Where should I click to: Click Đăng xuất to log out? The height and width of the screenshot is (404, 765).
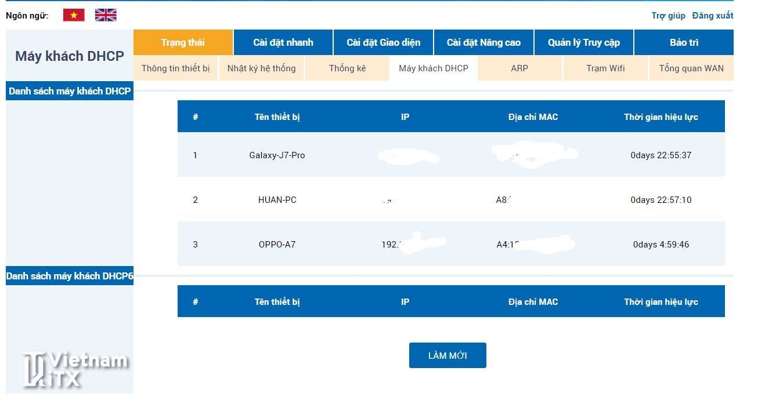712,16
